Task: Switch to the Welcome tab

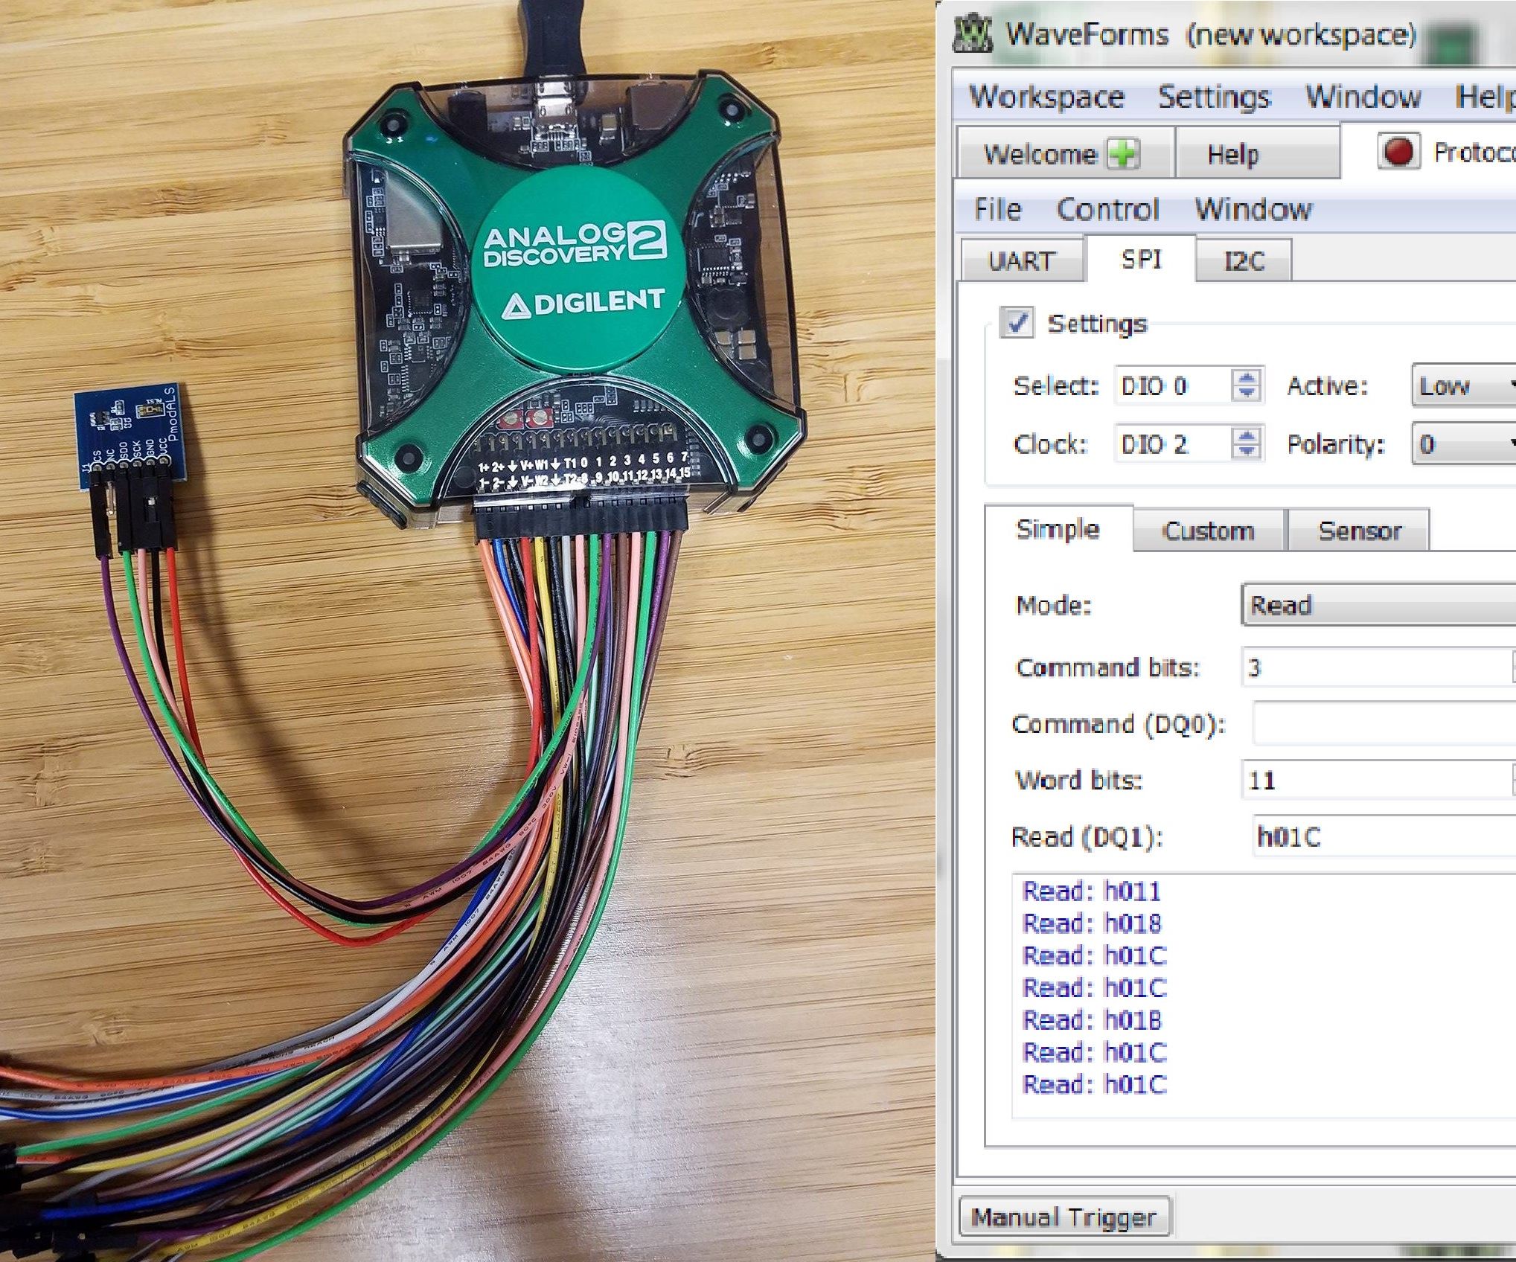Action: (x=1065, y=153)
